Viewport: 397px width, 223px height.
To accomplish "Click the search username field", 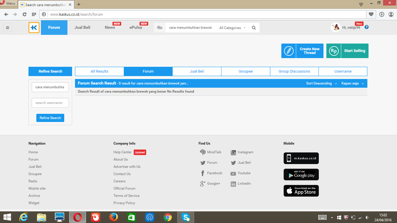I will tap(50, 103).
